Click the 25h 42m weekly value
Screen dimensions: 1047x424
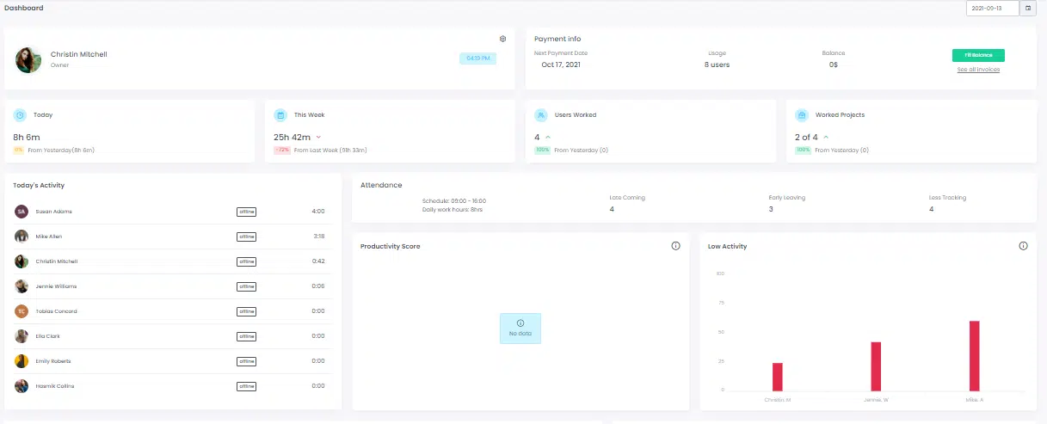coord(293,137)
